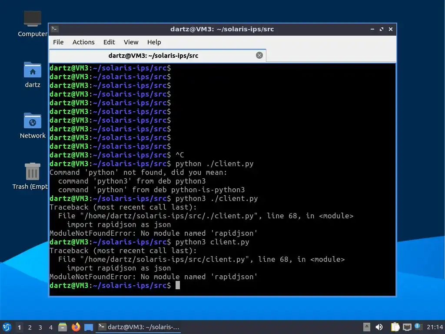
Task: Open the Help menu
Action: (154, 42)
